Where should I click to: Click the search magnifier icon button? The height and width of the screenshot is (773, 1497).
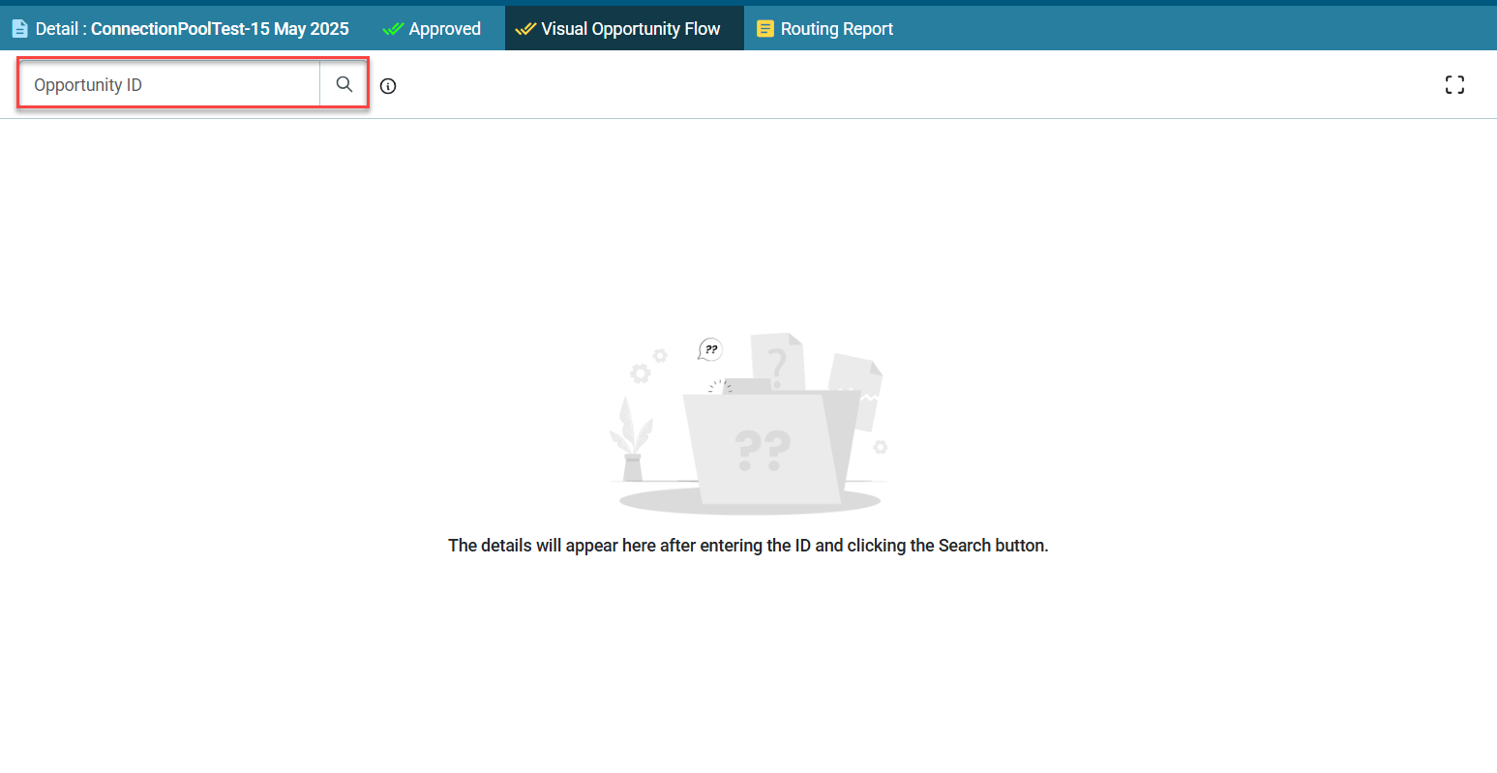(x=344, y=85)
